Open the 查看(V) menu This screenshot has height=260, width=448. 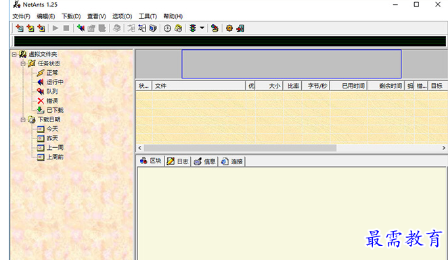coord(97,16)
